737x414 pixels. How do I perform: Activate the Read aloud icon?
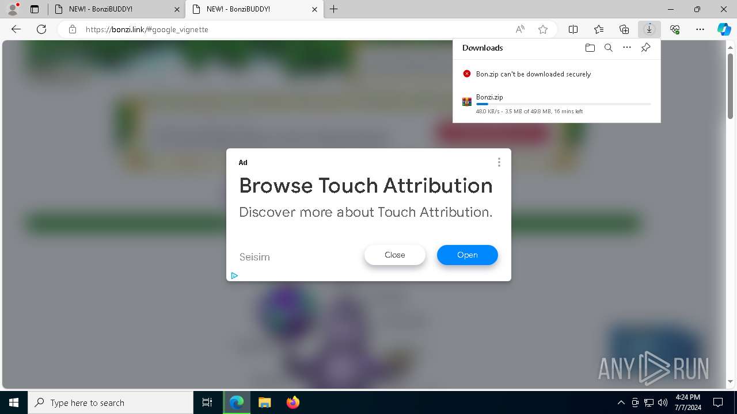pyautogui.click(x=520, y=29)
